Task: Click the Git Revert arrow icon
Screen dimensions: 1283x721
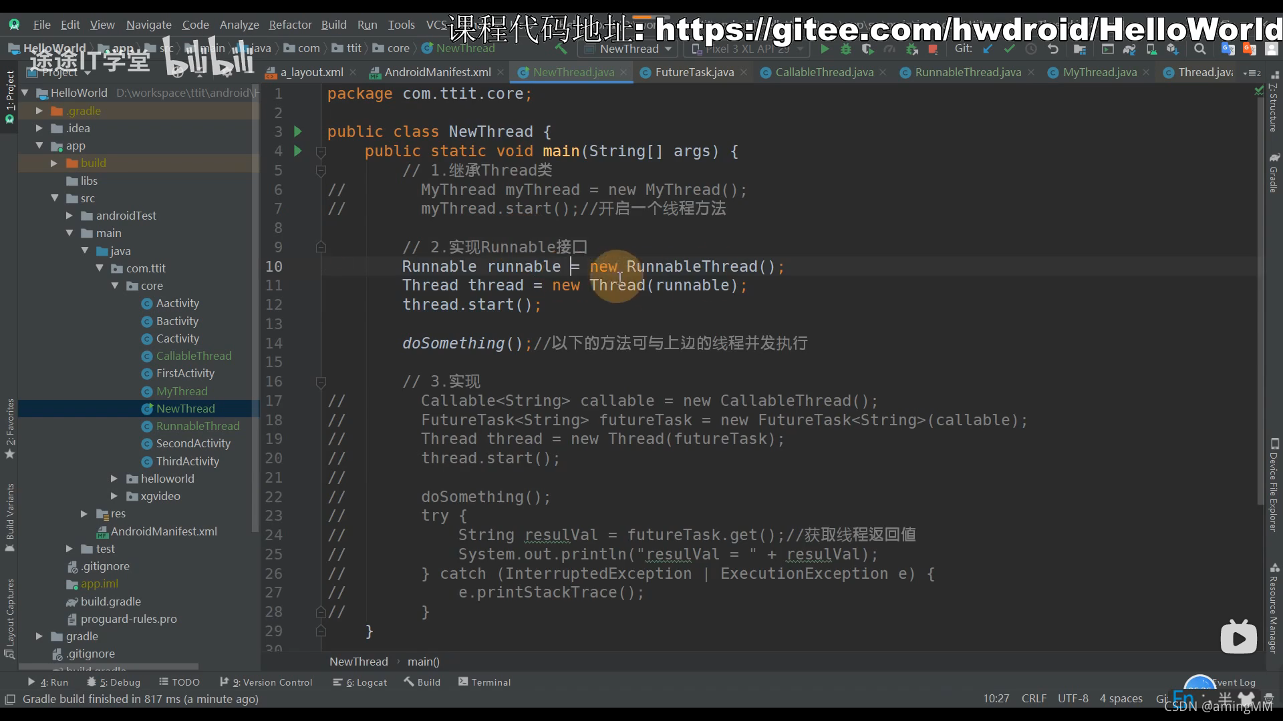Action: [1053, 49]
